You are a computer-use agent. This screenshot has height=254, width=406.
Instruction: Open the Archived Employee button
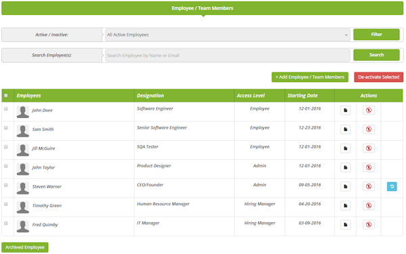tap(25, 247)
